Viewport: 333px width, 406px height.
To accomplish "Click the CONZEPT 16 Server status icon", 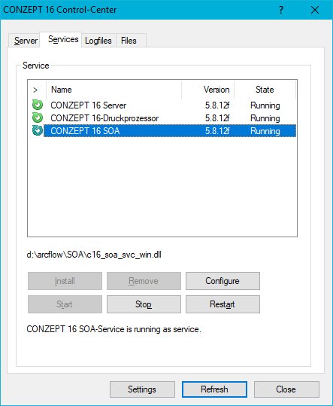I will tap(38, 105).
